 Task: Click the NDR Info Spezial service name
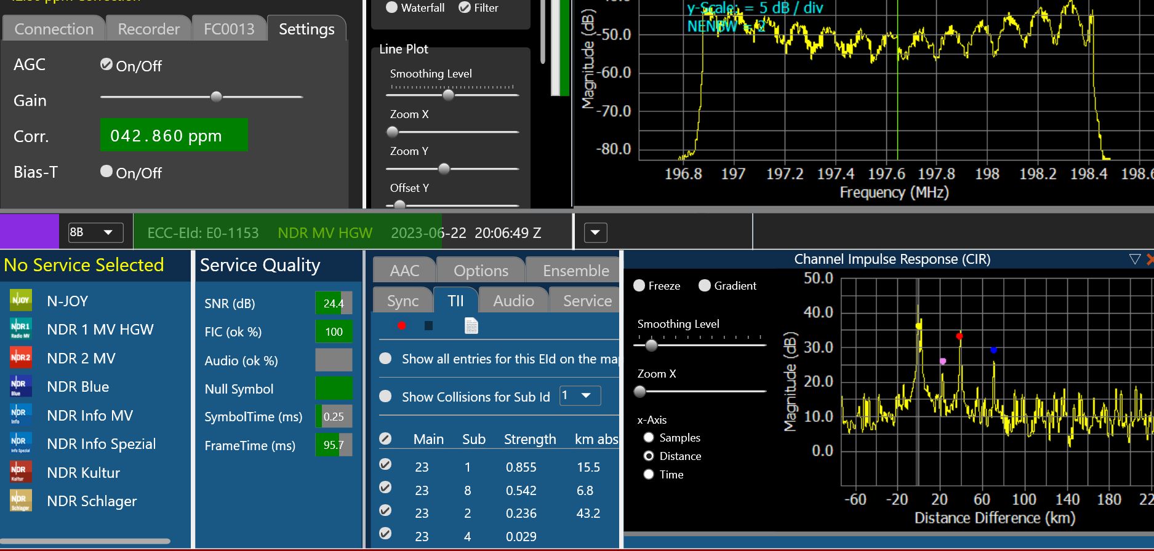(x=101, y=443)
